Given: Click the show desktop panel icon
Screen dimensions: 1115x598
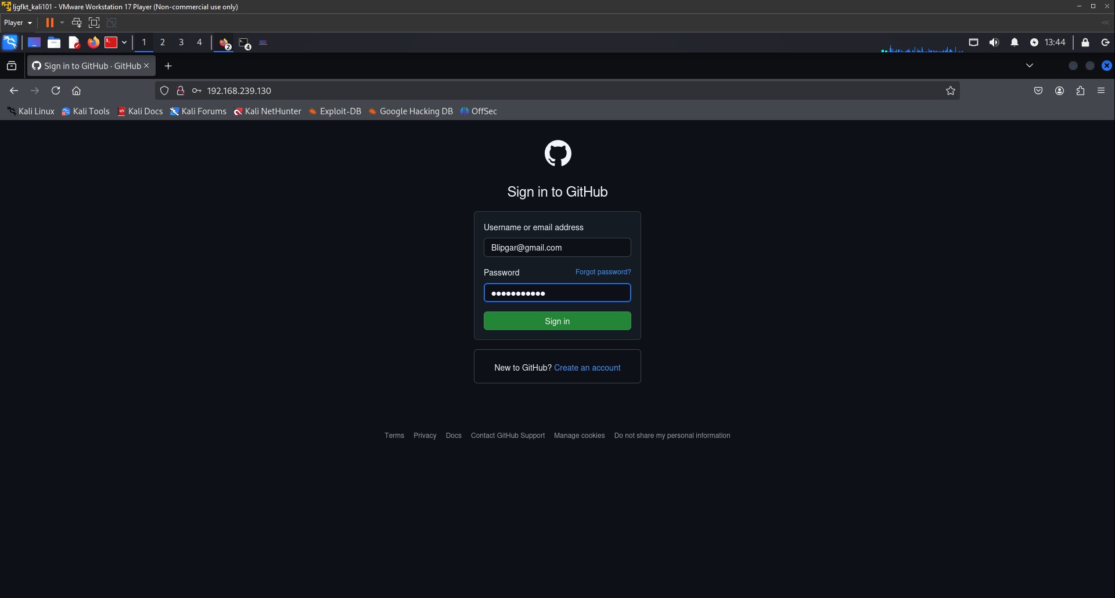Looking at the screenshot, I should pos(34,42).
